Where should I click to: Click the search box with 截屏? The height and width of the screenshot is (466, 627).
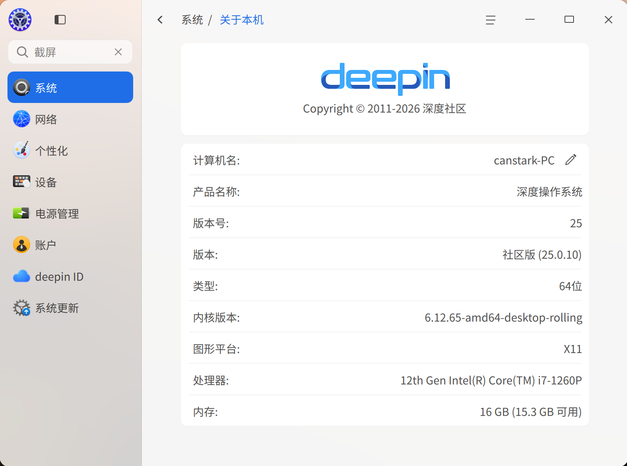point(70,52)
